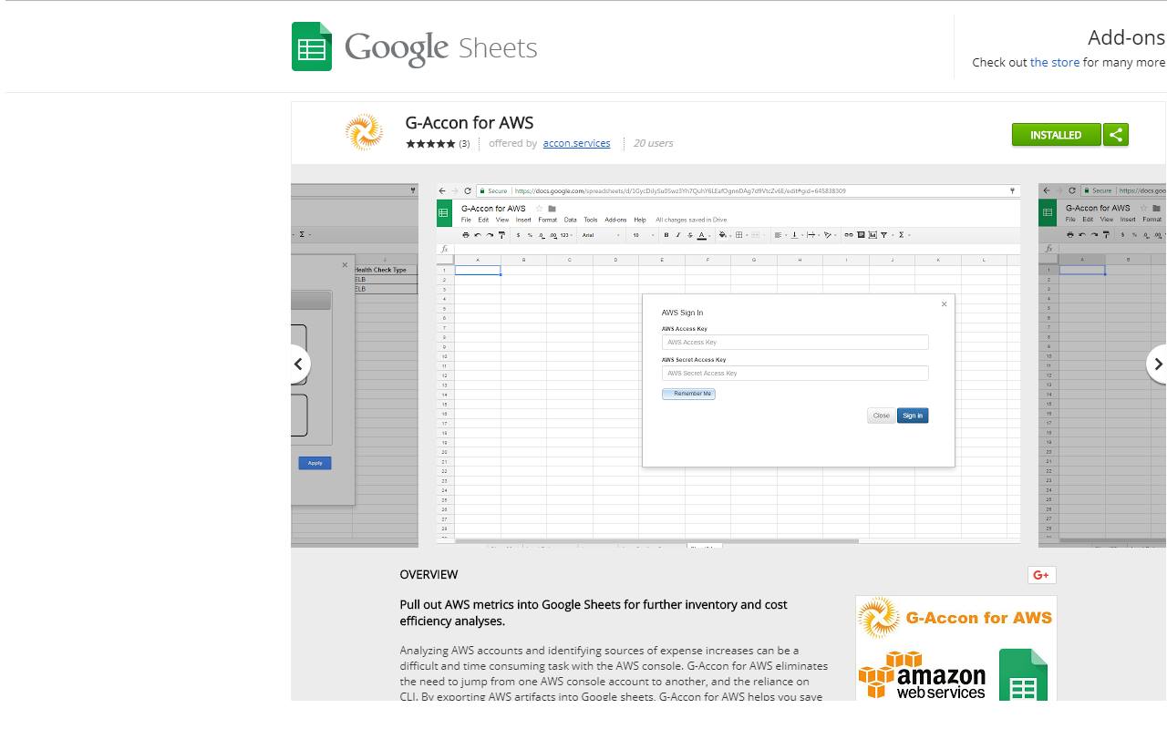This screenshot has height=729, width=1167.
Task: Click the "OVERVIEW" section heading
Action: (429, 574)
